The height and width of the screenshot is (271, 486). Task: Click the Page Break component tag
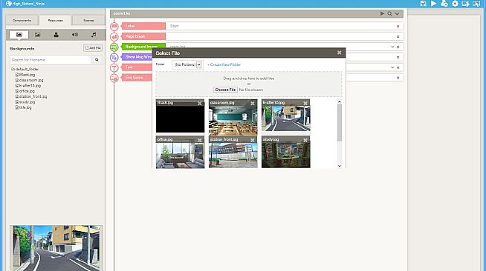point(143,36)
